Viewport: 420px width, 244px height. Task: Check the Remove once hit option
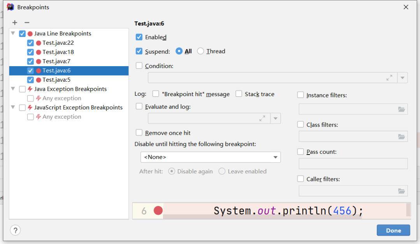click(x=139, y=133)
